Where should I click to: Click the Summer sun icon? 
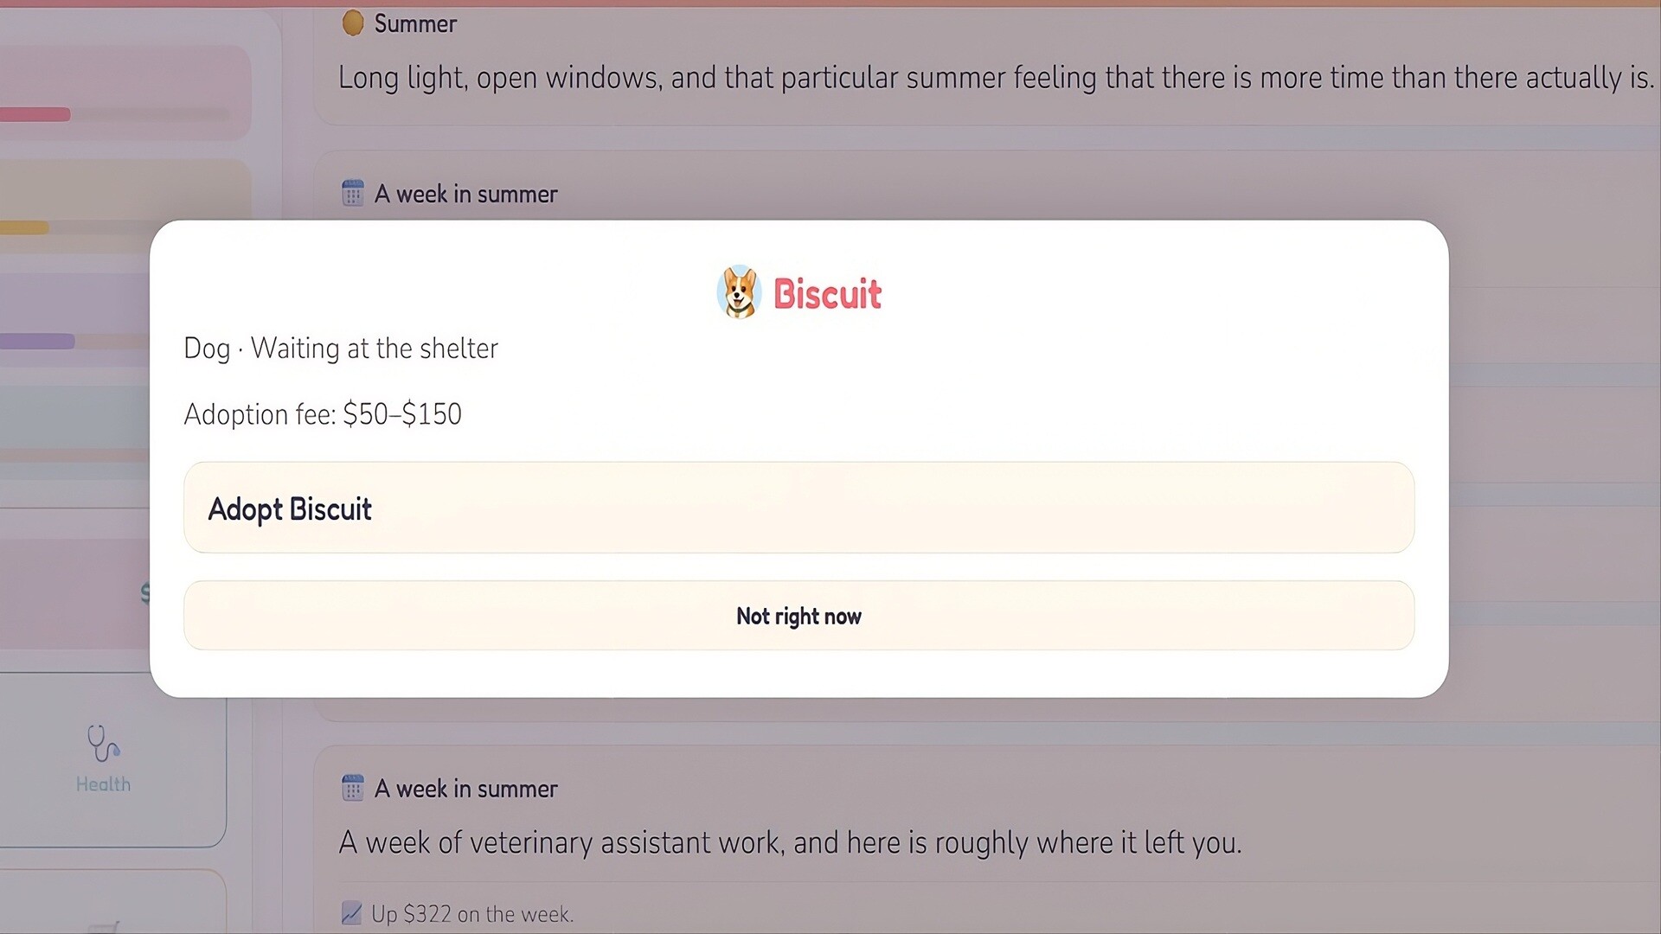[x=352, y=23]
